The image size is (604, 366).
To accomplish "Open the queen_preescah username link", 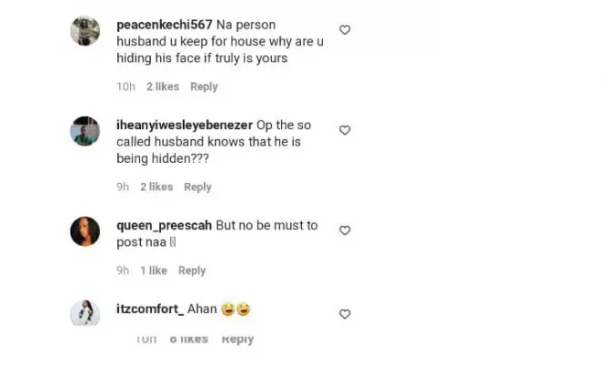I will [164, 225].
